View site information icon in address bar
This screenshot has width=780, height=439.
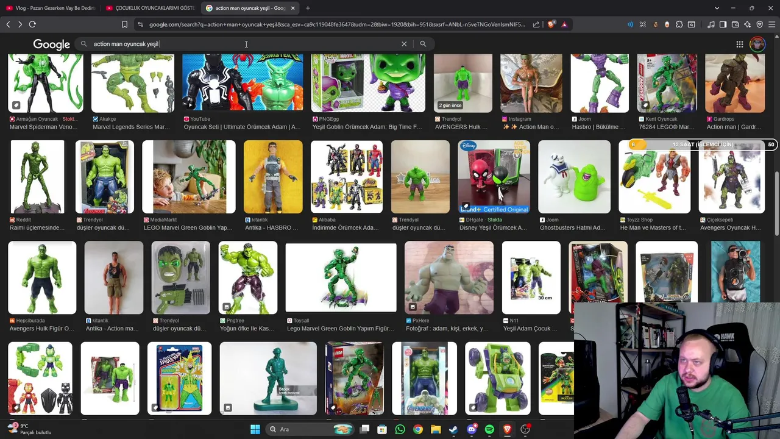coord(141,24)
